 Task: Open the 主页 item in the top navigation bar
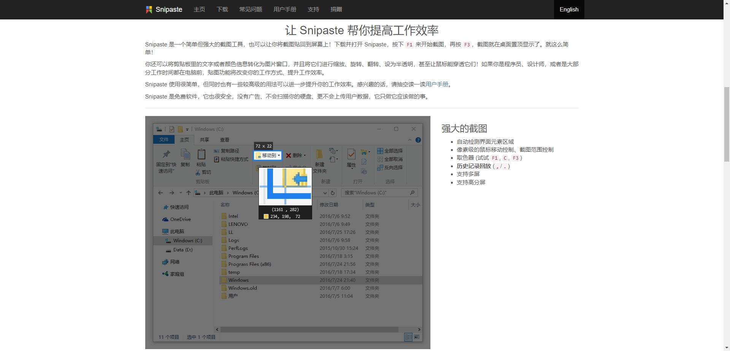[199, 10]
